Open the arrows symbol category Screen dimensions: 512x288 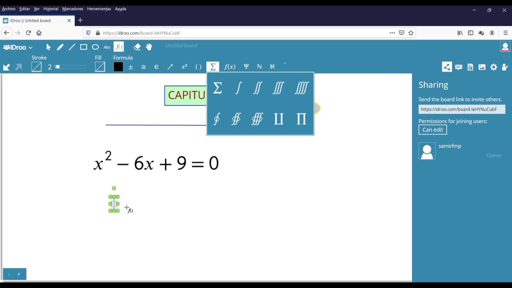[170, 67]
